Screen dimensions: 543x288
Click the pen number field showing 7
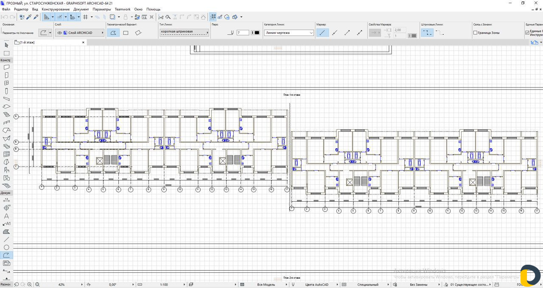pyautogui.click(x=243, y=33)
